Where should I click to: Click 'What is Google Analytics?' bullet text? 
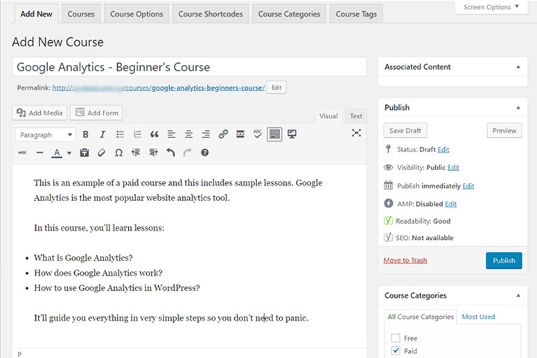pos(83,258)
